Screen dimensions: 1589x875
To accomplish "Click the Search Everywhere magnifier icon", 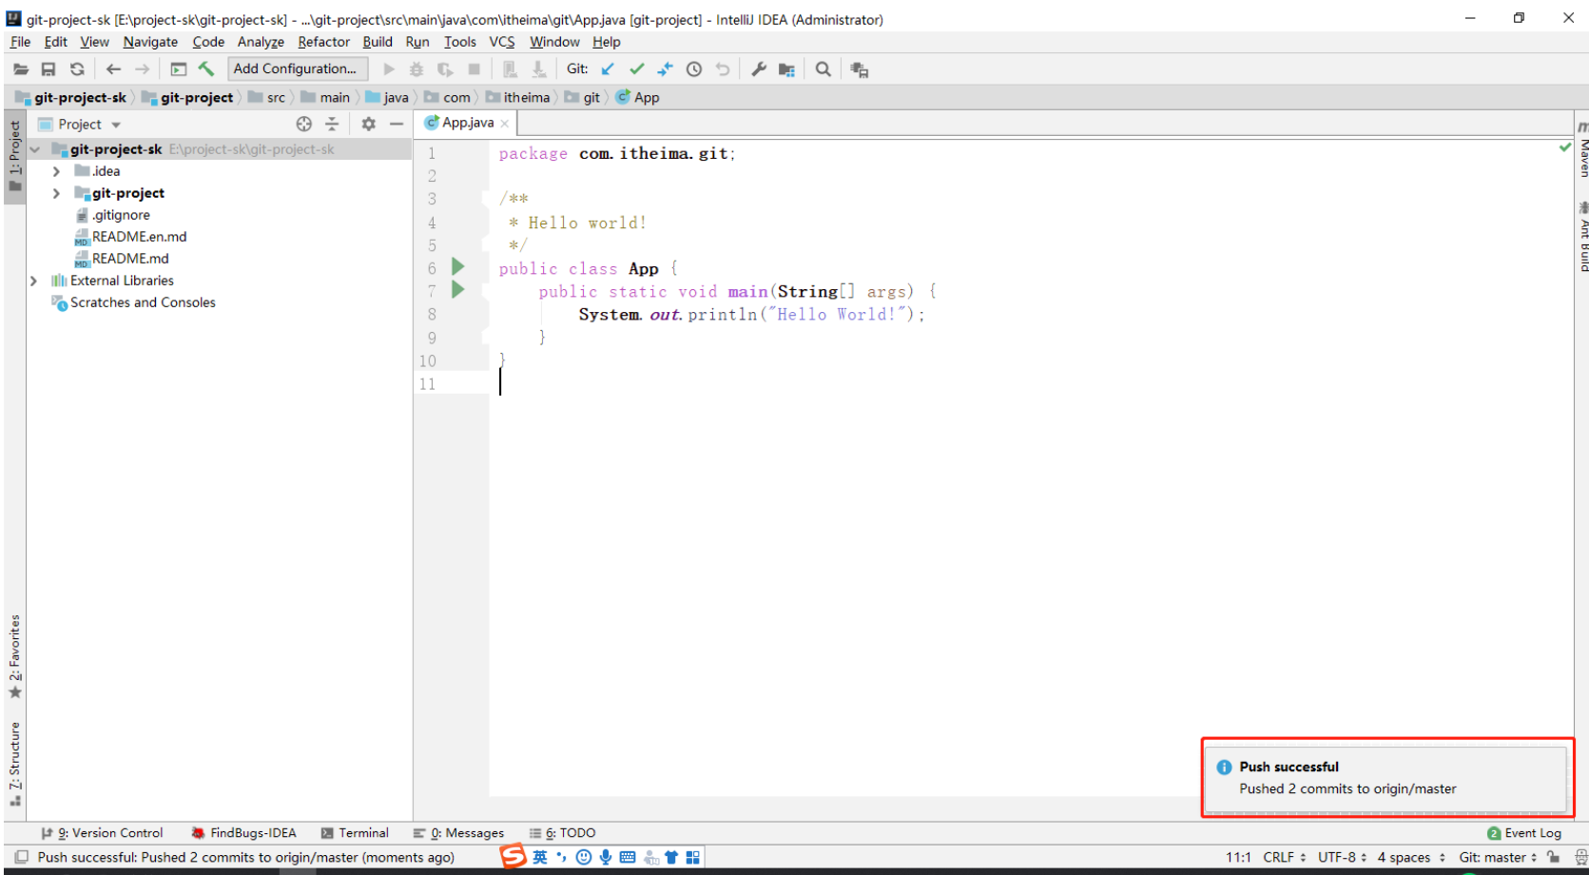I will tap(824, 68).
